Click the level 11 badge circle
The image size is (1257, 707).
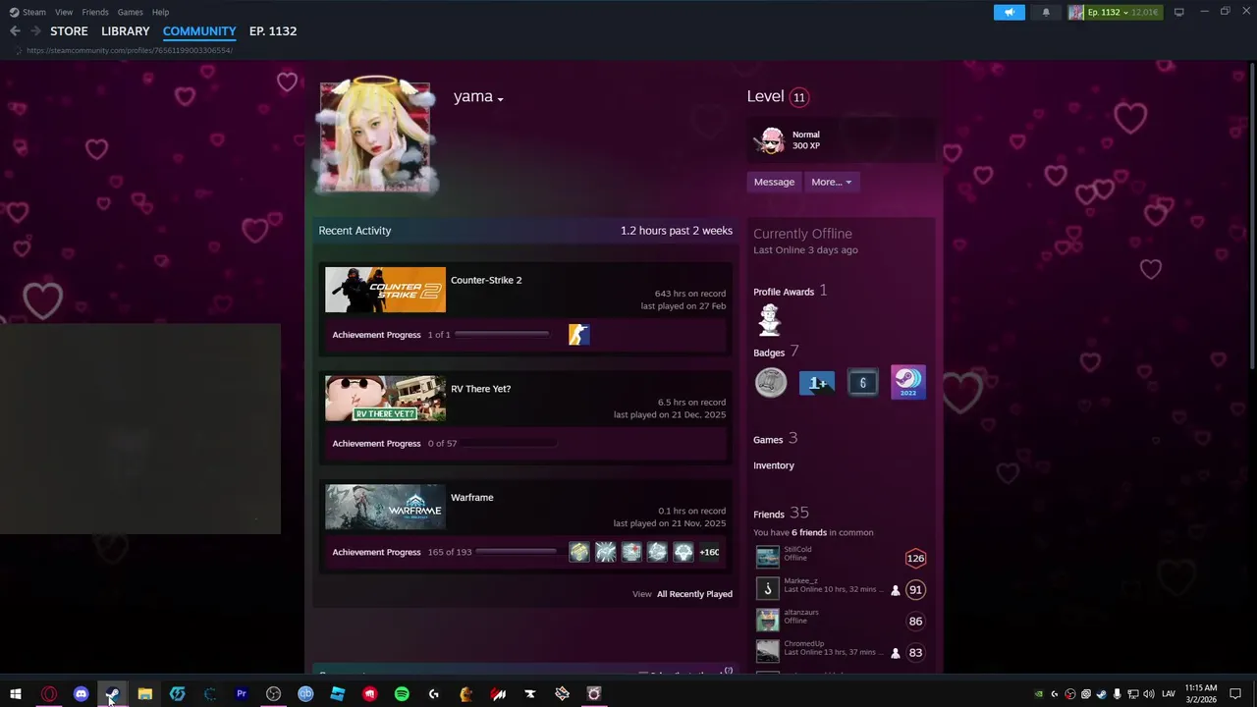point(799,97)
